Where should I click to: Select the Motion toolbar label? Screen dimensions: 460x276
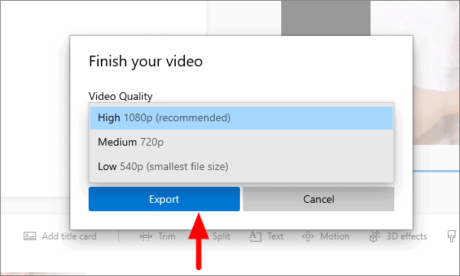335,236
